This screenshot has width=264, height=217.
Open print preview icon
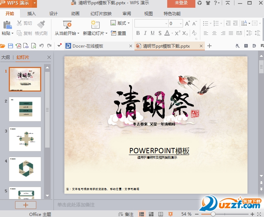(34, 46)
